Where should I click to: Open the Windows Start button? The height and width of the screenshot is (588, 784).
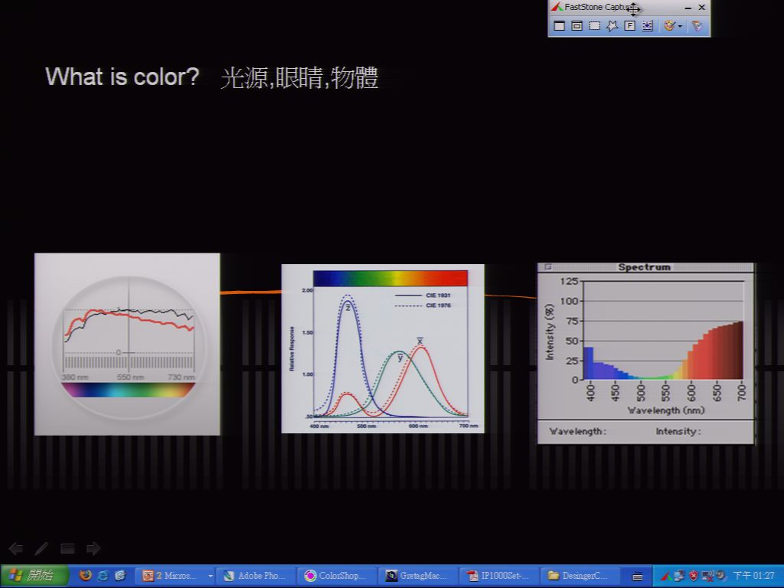point(34,576)
